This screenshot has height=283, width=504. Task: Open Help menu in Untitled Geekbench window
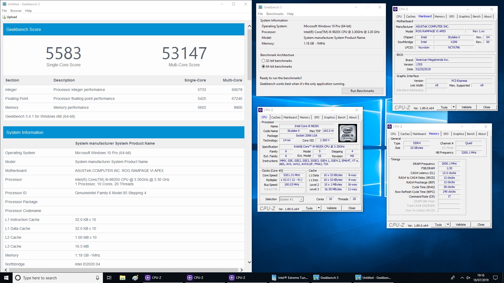point(28,11)
